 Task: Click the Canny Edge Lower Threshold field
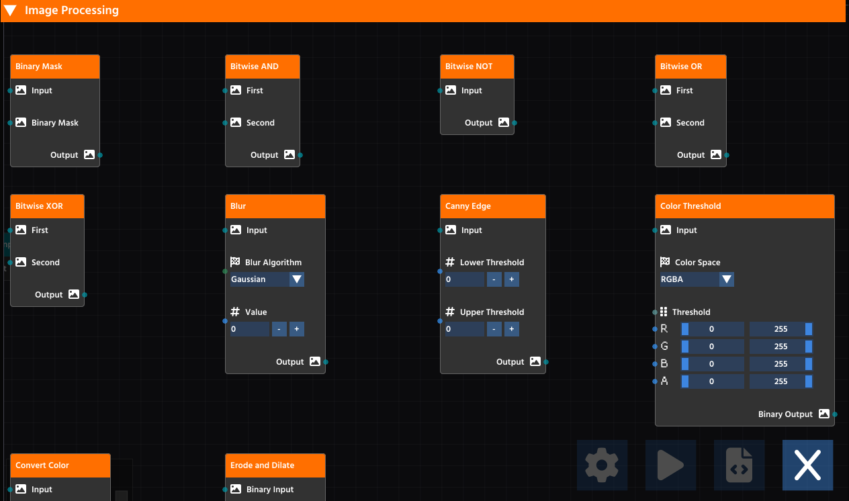[463, 279]
